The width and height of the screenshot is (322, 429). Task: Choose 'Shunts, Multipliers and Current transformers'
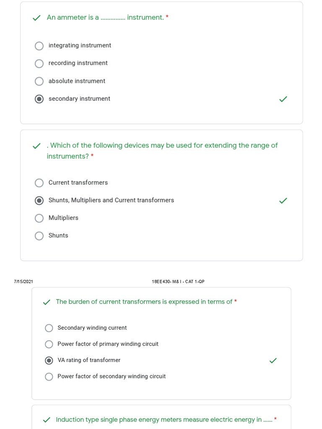point(39,200)
